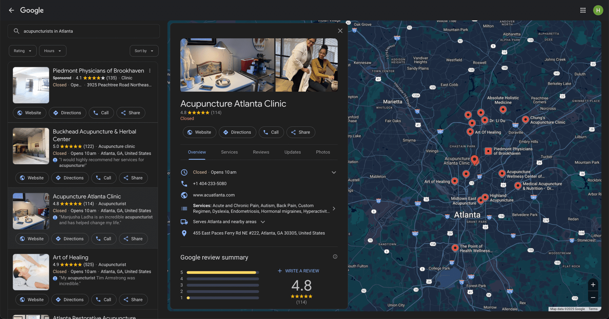Select the Acupuncture Wellness Center map pin
This screenshot has height=319, width=609.
coord(502,174)
